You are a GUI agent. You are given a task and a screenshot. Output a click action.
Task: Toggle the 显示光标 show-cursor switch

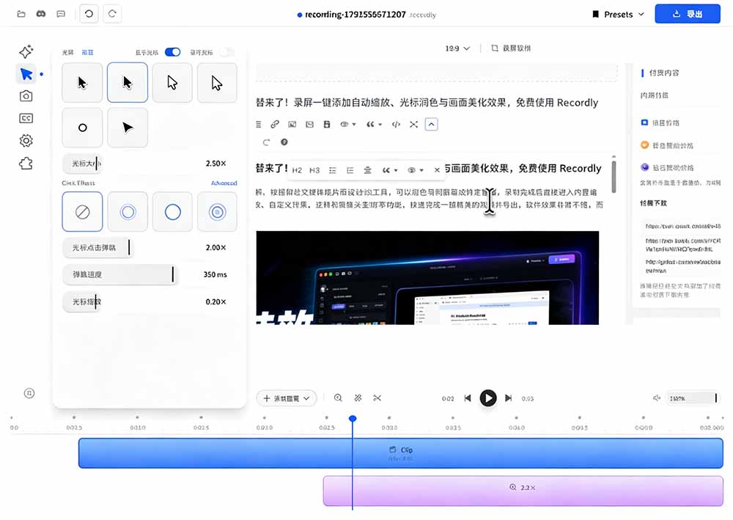tap(172, 52)
